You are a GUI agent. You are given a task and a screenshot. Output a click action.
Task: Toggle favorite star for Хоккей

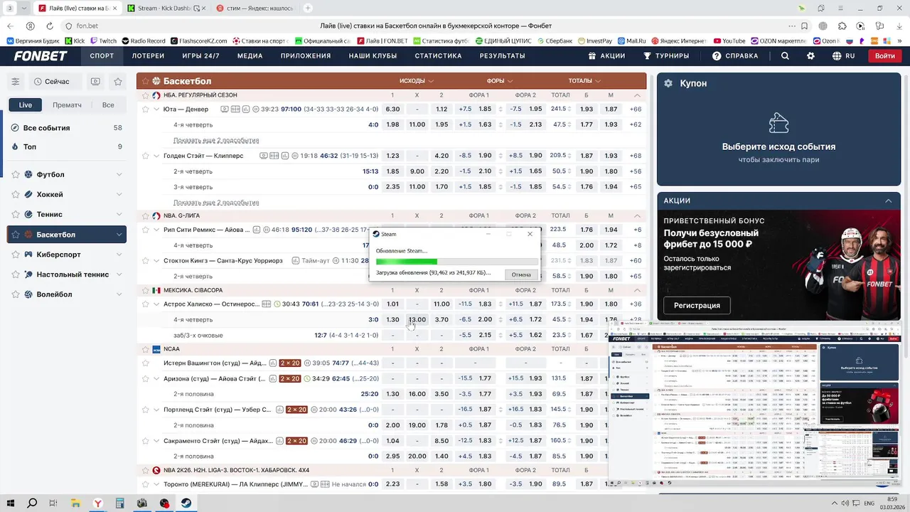tap(16, 195)
